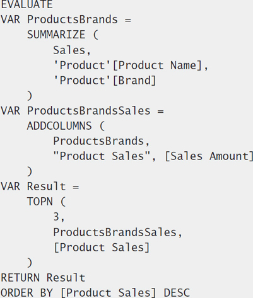Click the Sales table argument in SUMMARIZE
The width and height of the screenshot is (253, 298).
(69, 50)
